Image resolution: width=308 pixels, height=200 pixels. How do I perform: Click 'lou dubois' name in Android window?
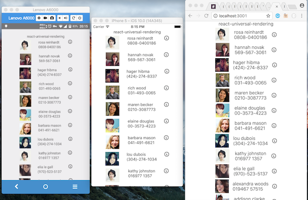coord(45,139)
